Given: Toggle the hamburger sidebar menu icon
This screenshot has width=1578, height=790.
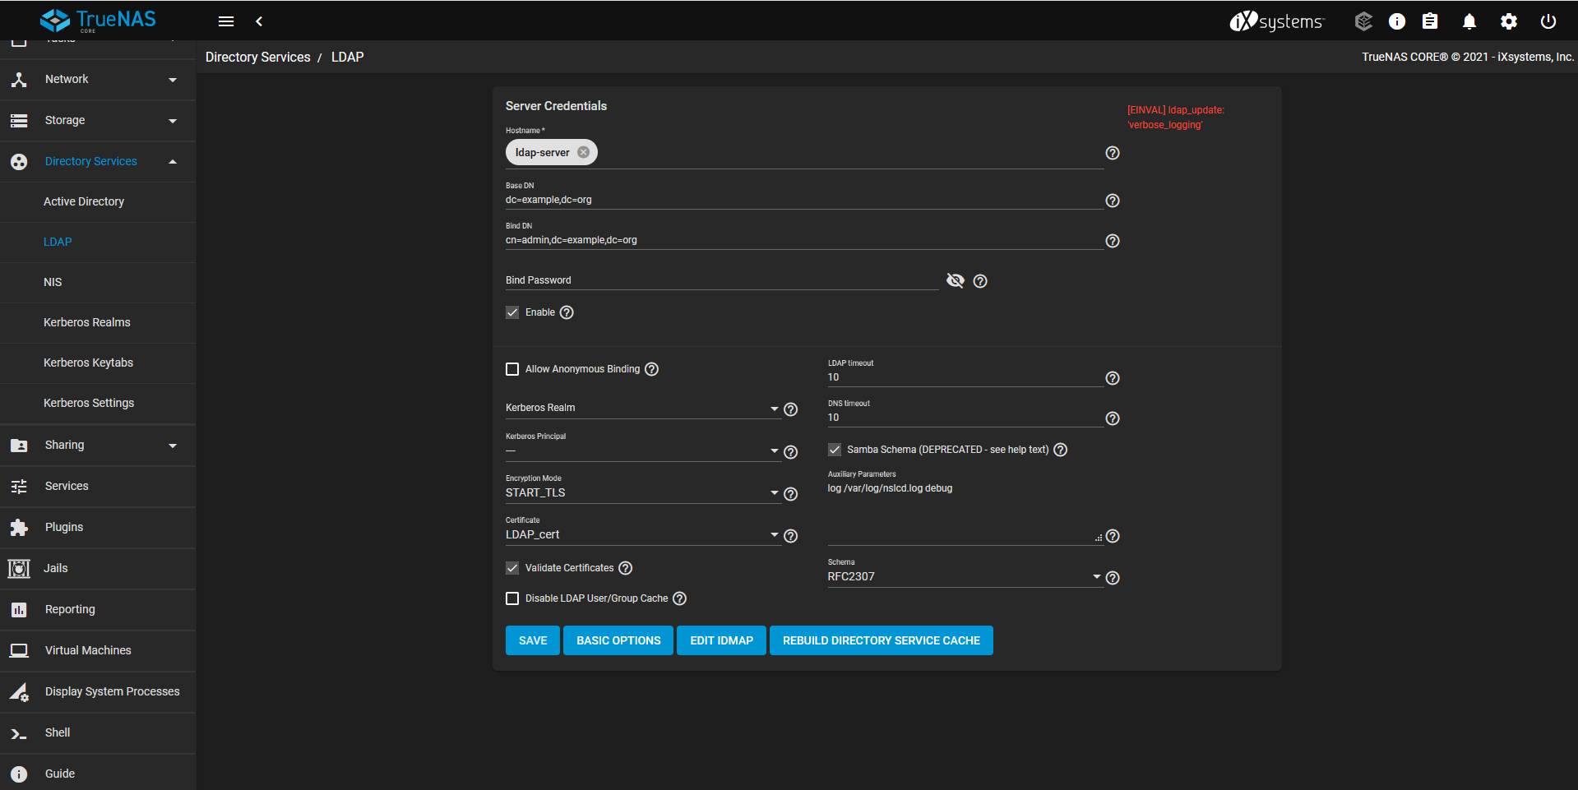Looking at the screenshot, I should [x=226, y=21].
